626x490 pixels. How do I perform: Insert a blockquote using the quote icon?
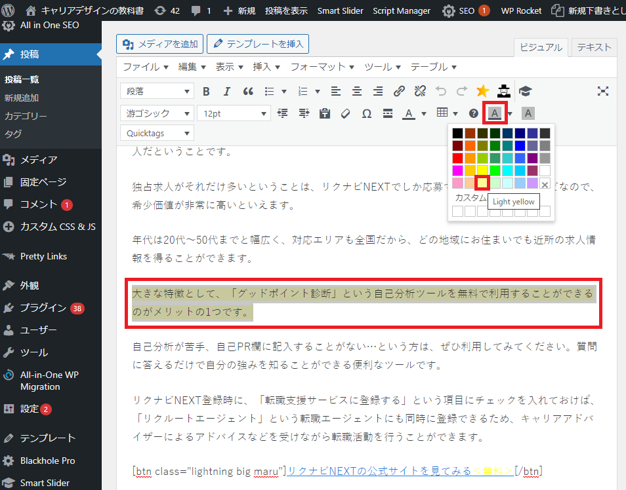(248, 91)
